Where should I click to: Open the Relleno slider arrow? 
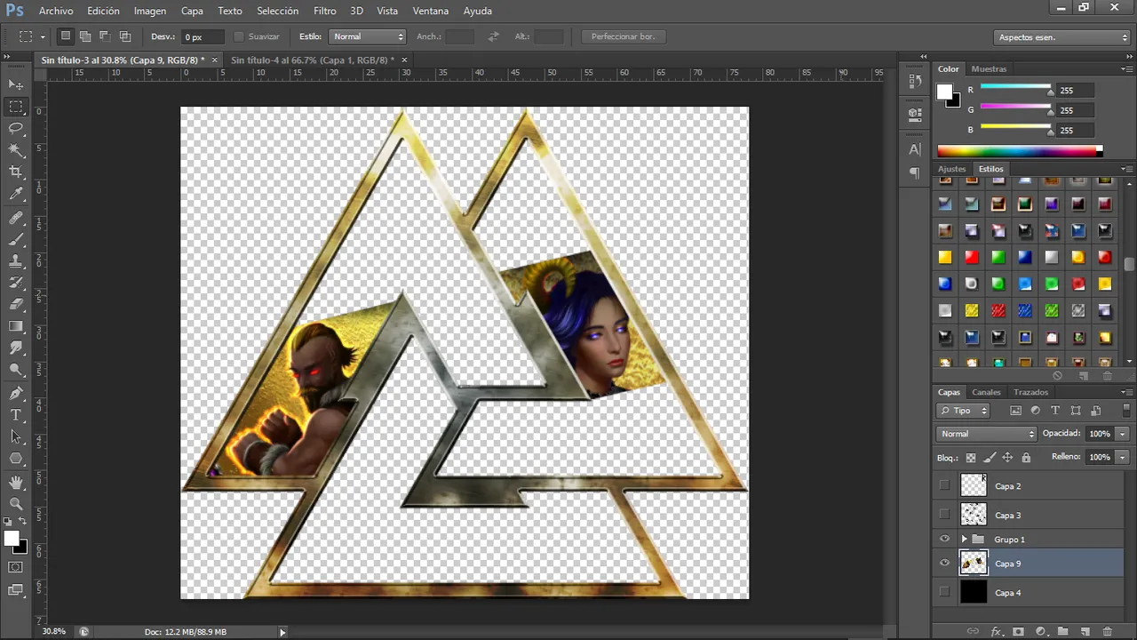tap(1122, 457)
